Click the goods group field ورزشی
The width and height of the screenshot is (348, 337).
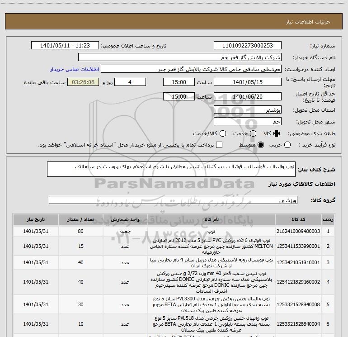(x=173, y=200)
